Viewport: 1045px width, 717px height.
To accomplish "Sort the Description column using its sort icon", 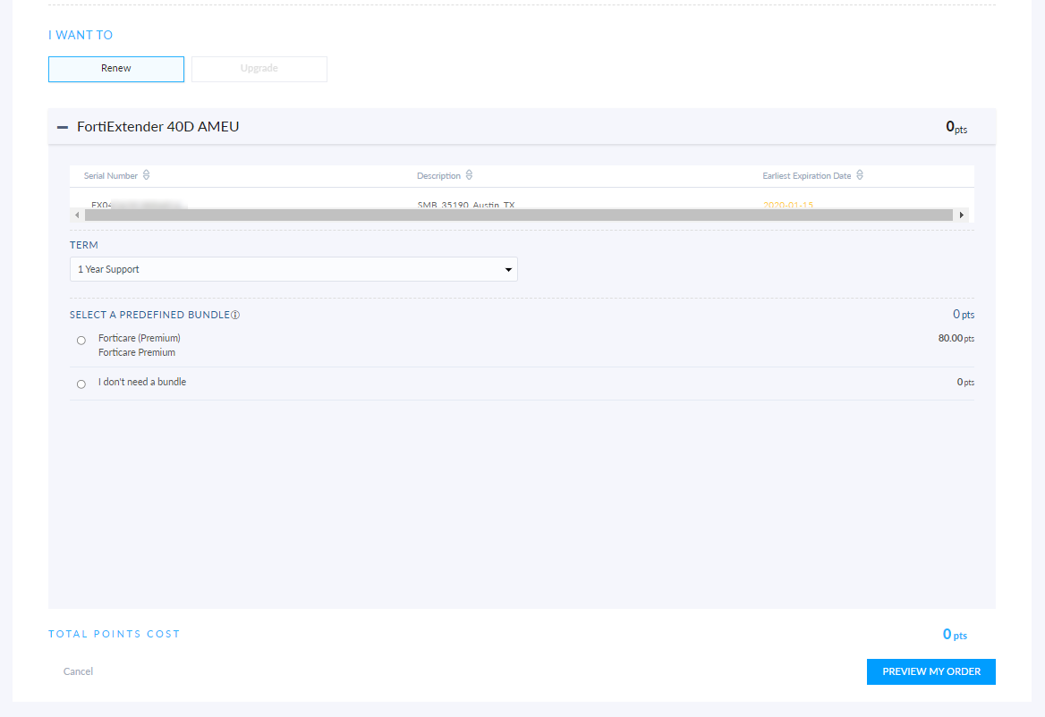I will [x=469, y=175].
